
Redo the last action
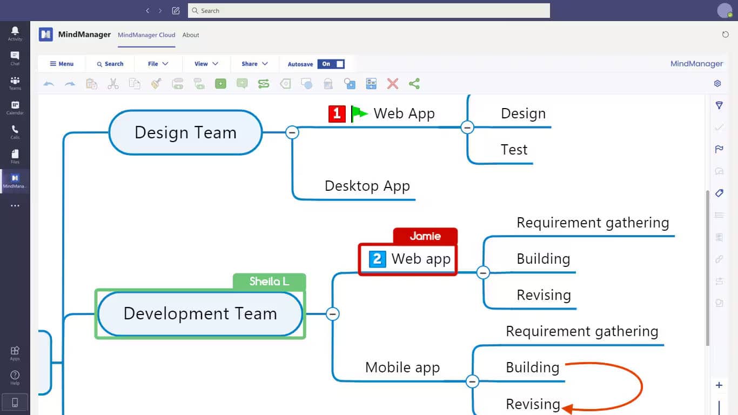[x=70, y=84]
